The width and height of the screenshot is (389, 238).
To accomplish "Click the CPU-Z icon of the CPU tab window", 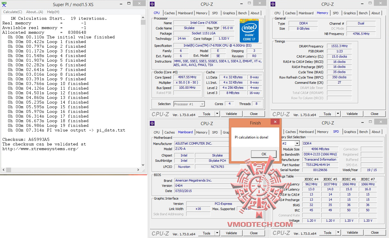I will point(152,4).
